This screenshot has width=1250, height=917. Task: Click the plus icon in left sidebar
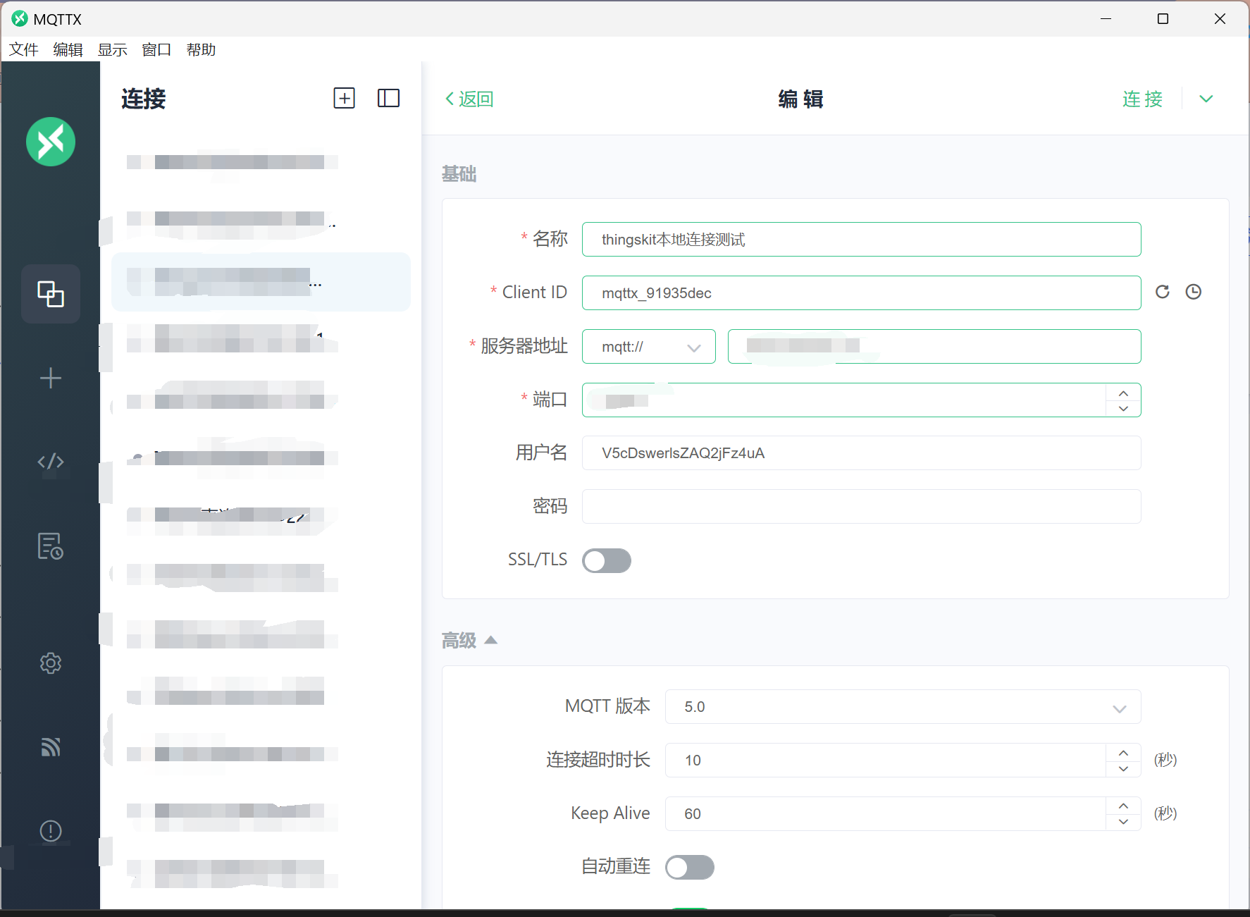(x=51, y=379)
